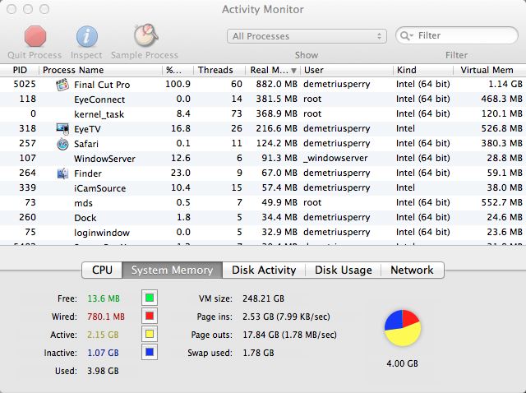Viewport: 526px width, 393px height.
Task: Select the WindowServer process name
Action: coord(104,159)
